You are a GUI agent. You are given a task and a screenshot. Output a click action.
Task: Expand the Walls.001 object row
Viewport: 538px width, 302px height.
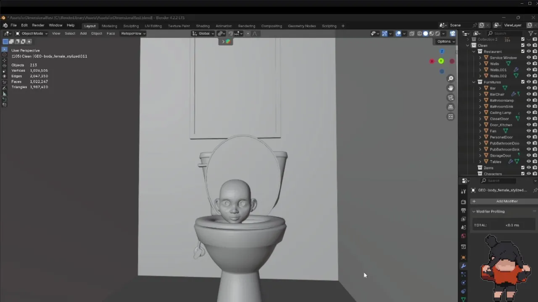[x=480, y=70]
